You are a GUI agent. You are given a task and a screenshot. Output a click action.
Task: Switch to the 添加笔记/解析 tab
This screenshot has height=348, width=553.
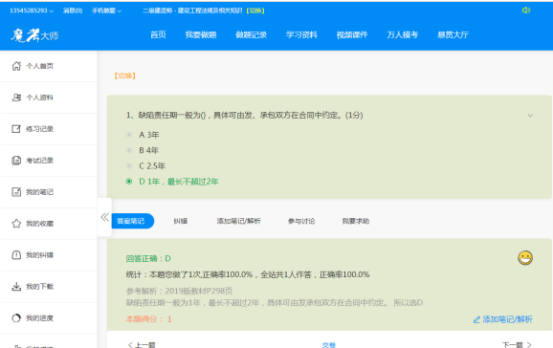pyautogui.click(x=238, y=221)
